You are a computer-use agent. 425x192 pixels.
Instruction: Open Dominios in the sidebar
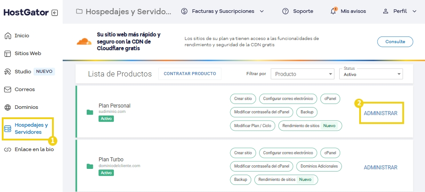(x=26, y=107)
